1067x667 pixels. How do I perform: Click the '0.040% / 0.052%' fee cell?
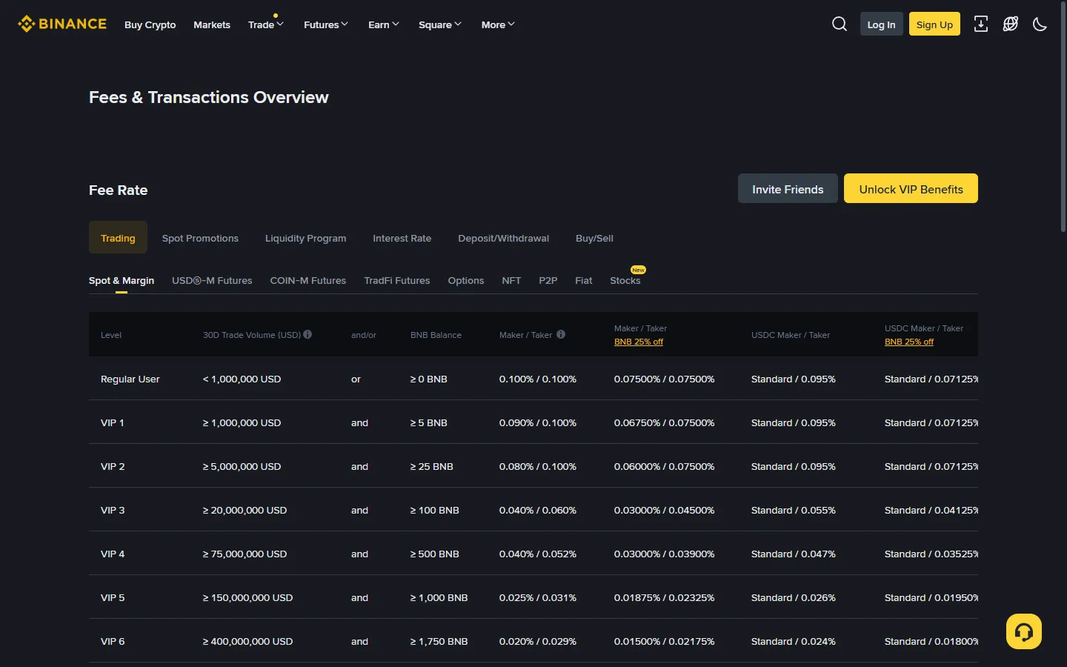[538, 554]
